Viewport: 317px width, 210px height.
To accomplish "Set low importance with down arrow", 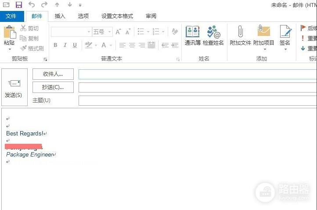I will [x=303, y=48].
